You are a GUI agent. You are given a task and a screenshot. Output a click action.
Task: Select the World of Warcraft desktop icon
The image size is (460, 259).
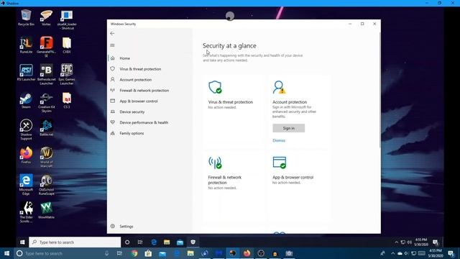click(x=46, y=157)
